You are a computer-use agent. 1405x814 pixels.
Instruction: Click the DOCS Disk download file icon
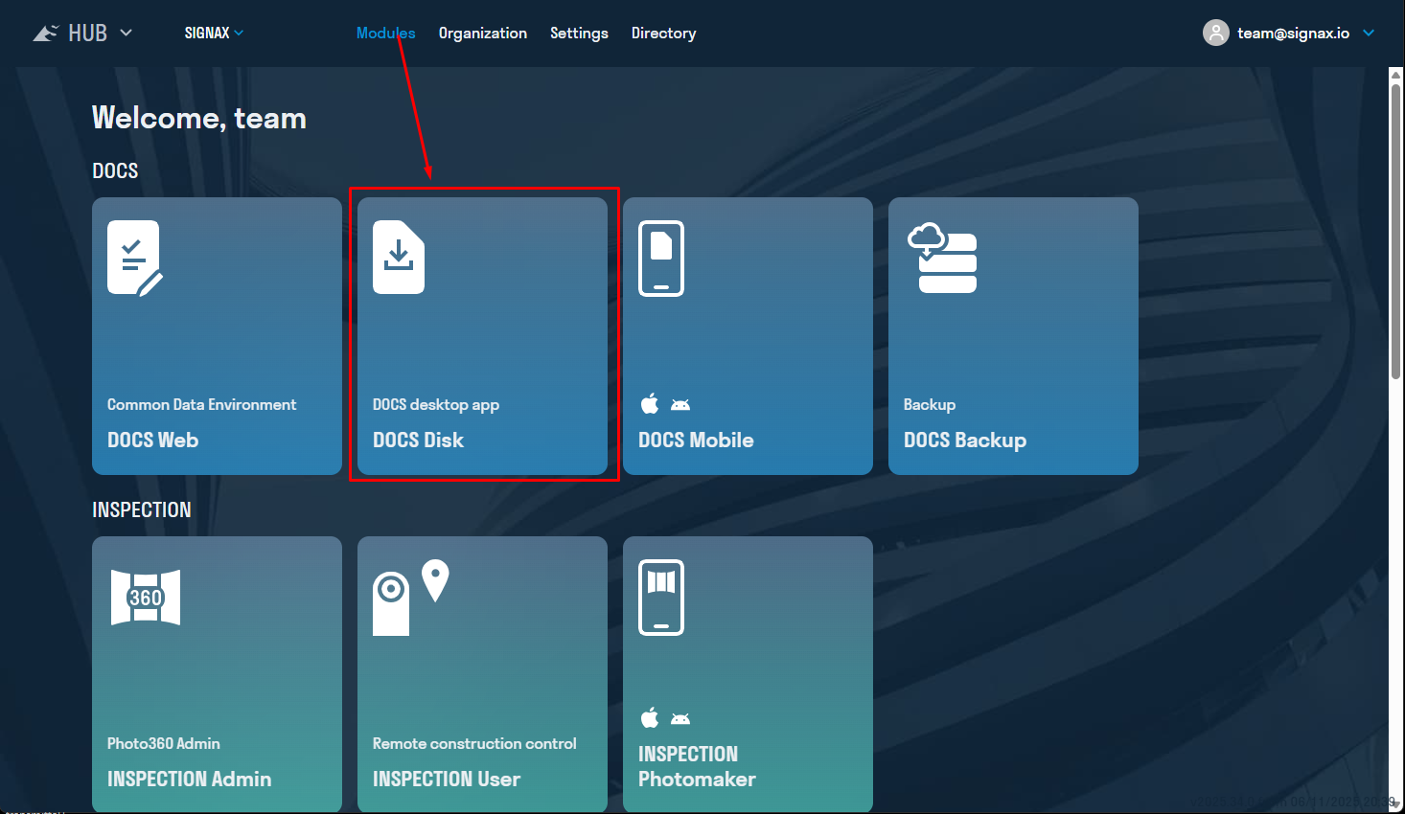point(399,257)
